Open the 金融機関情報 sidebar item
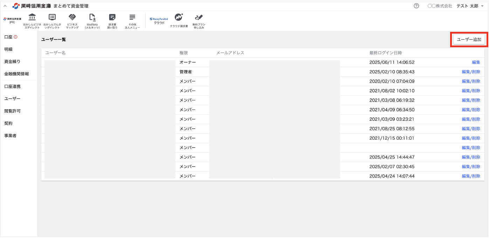Screen dimensions: 489x238 (16, 74)
